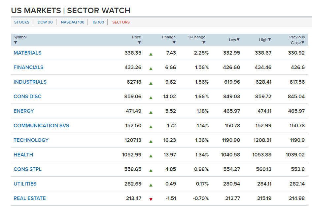Click the green up arrow in HEALTH row

pos(151,156)
